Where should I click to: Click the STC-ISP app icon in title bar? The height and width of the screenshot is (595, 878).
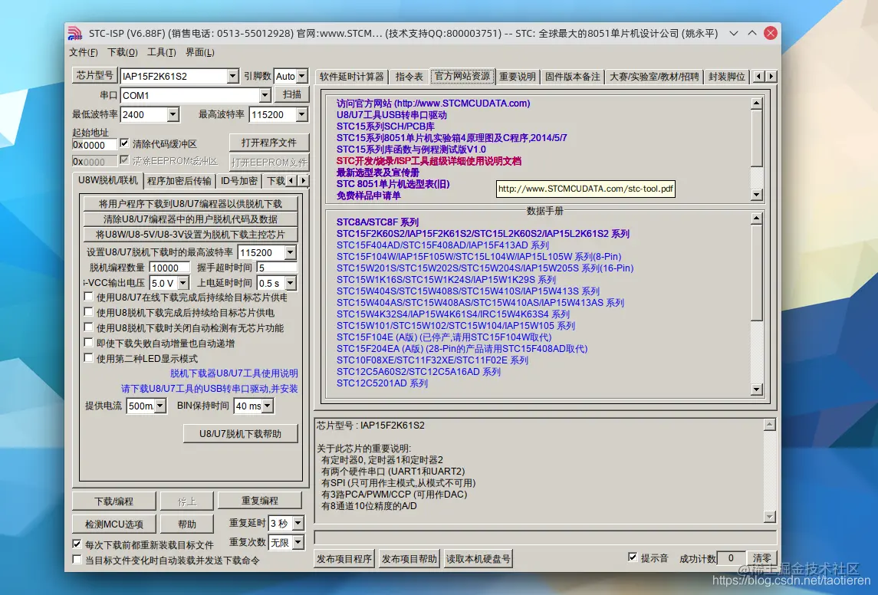tap(75, 33)
